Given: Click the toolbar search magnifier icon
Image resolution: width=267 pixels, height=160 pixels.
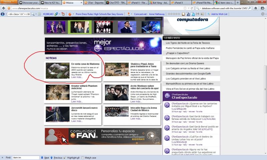Looking at the screenshot, I should [x=32, y=14].
